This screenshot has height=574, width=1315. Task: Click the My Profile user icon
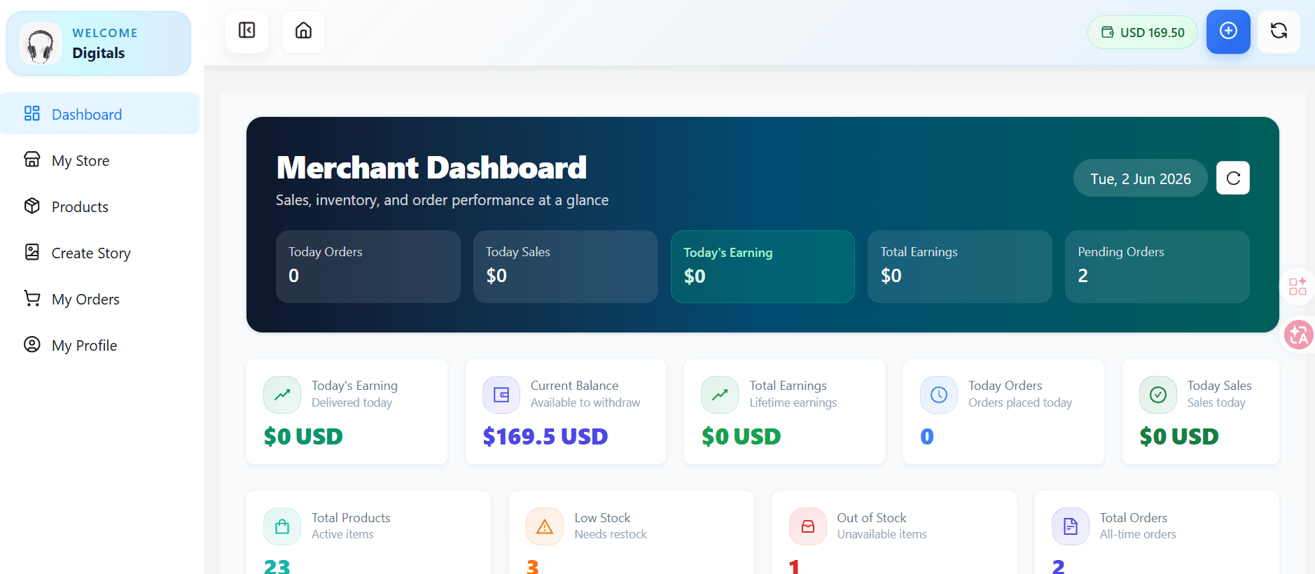point(32,344)
